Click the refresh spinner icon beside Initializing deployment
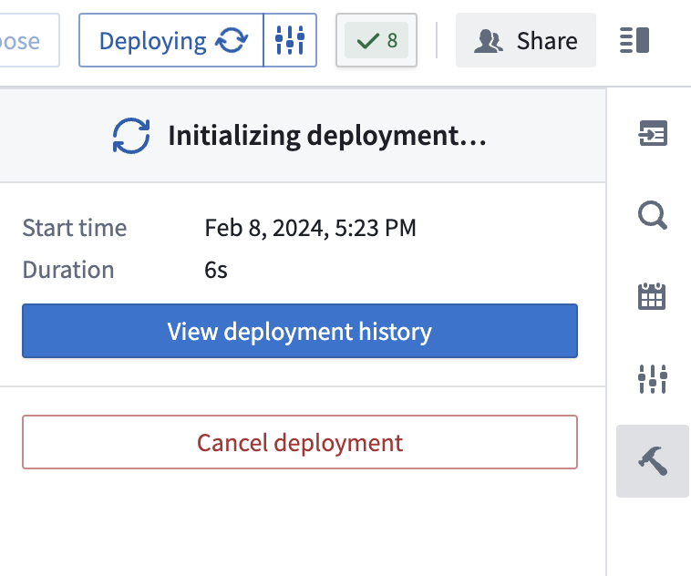Screen dimensions: 691x576 click(x=131, y=136)
